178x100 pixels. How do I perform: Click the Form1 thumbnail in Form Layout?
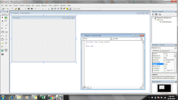click(x=162, y=87)
